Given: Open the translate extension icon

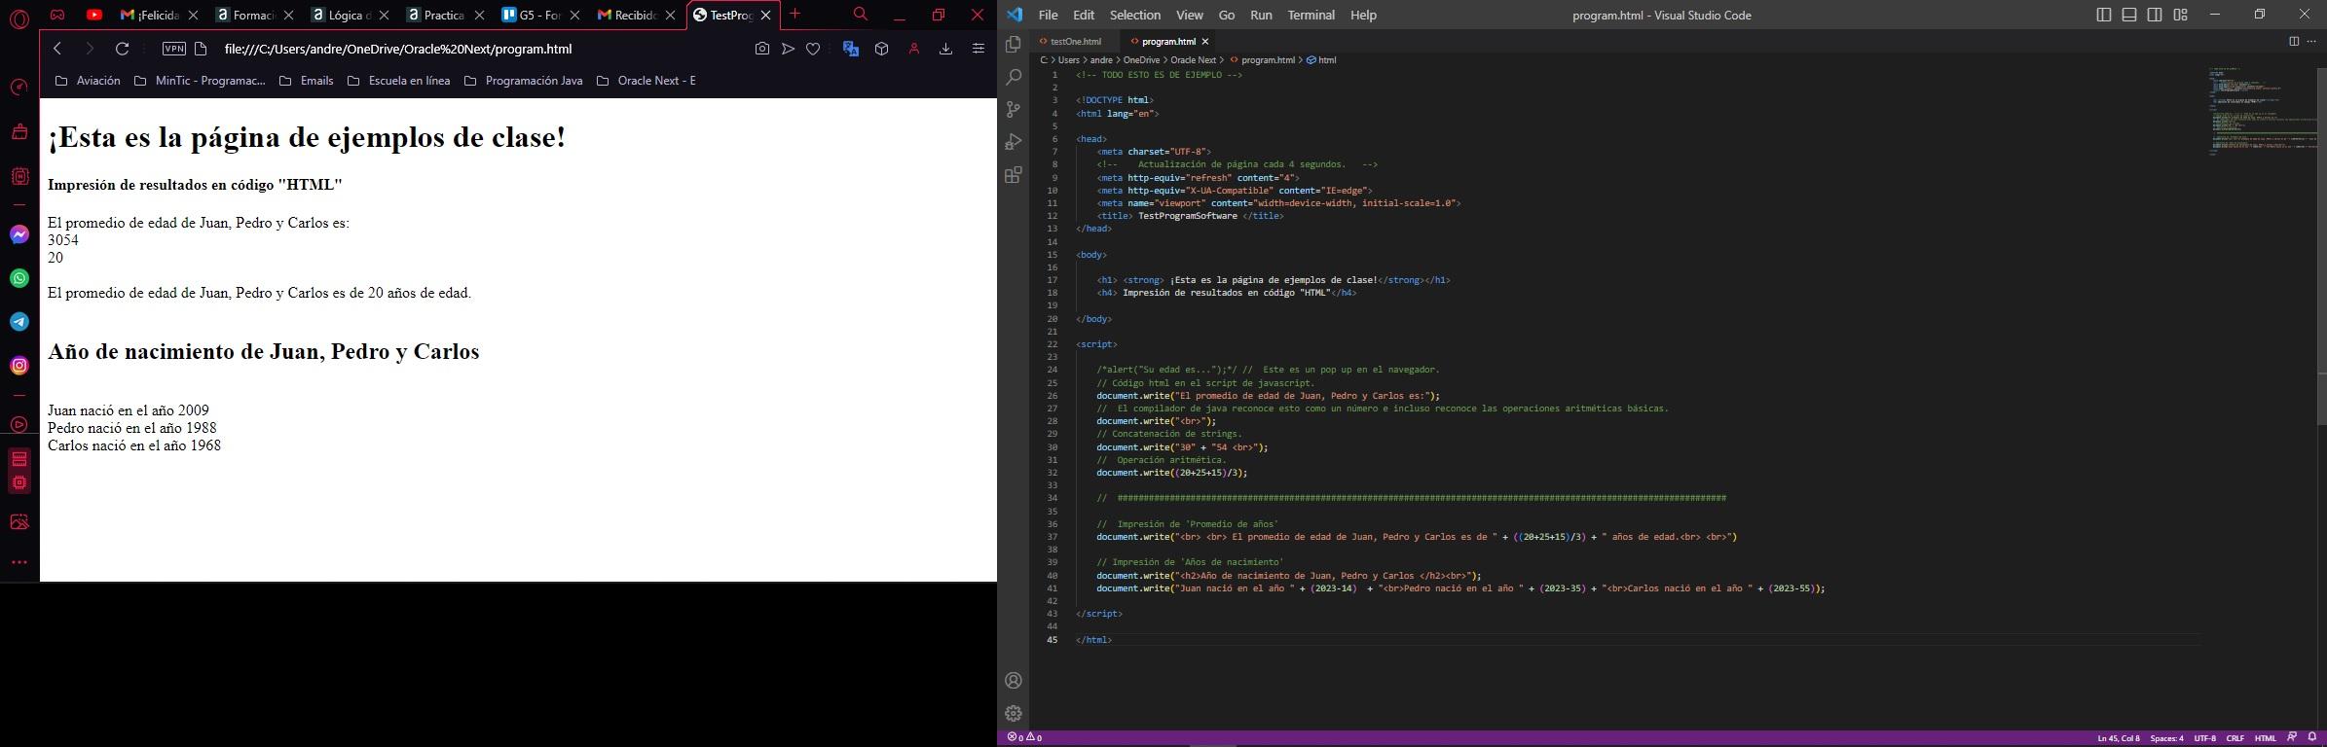Looking at the screenshot, I should [851, 49].
